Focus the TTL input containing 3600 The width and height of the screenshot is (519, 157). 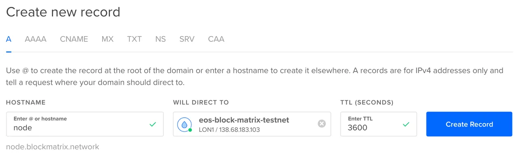[x=379, y=124]
